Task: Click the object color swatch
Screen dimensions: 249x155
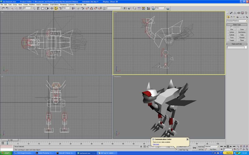Action: (x=246, y=47)
